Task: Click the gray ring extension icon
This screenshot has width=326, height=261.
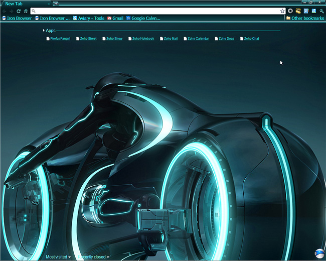Action: (x=290, y=11)
